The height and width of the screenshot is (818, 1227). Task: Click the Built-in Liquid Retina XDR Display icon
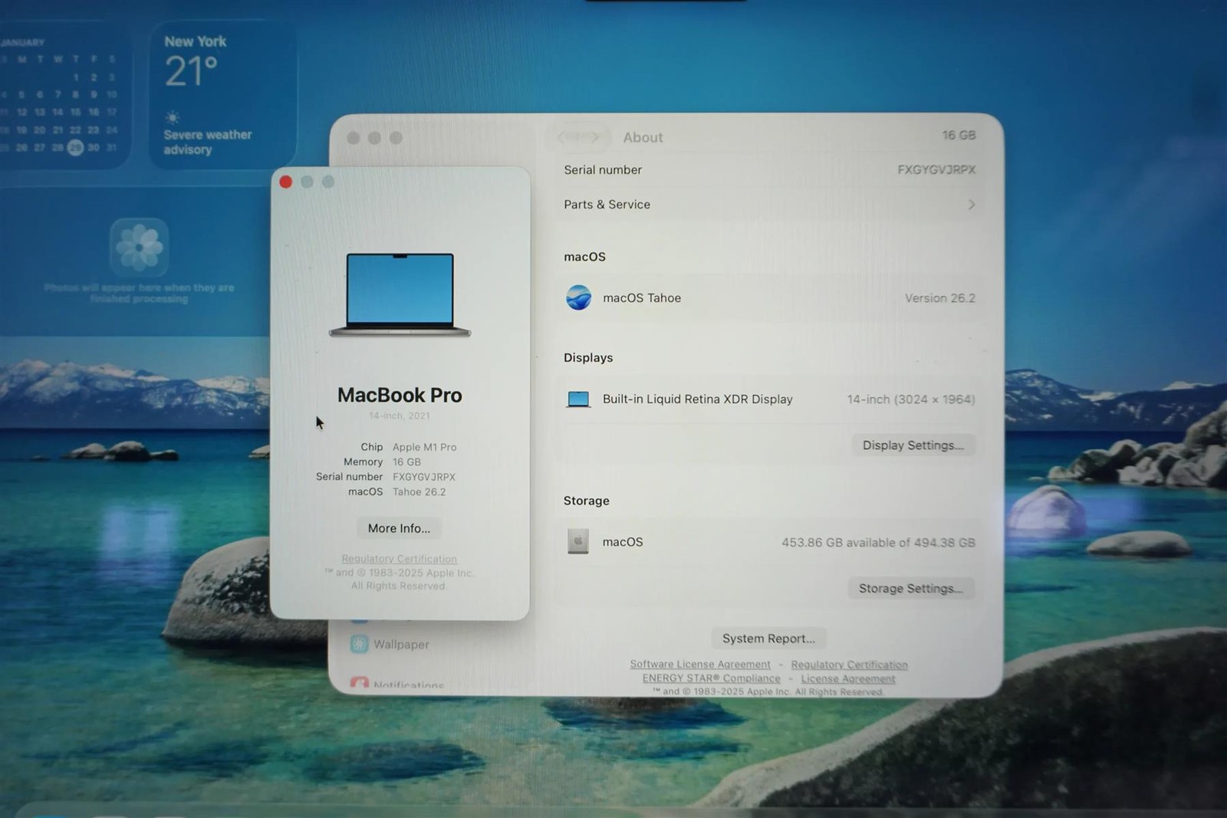pos(578,399)
